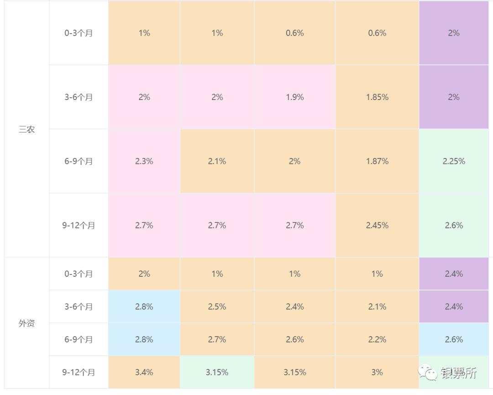Select the 3% cell in bottom row
The width and height of the screenshot is (493, 395).
click(x=377, y=372)
